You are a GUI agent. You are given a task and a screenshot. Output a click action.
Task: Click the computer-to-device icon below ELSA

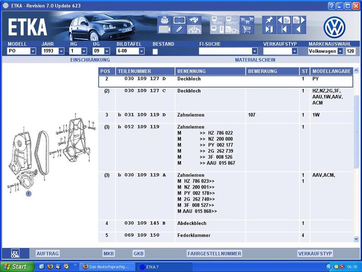point(217,29)
